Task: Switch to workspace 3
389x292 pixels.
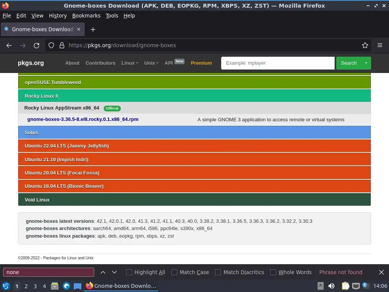Action: pyautogui.click(x=35, y=286)
